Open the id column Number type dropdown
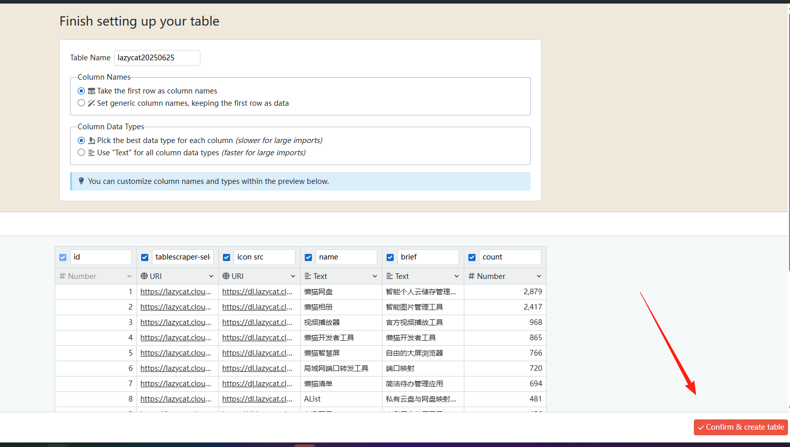Image resolution: width=790 pixels, height=447 pixels. [96, 276]
